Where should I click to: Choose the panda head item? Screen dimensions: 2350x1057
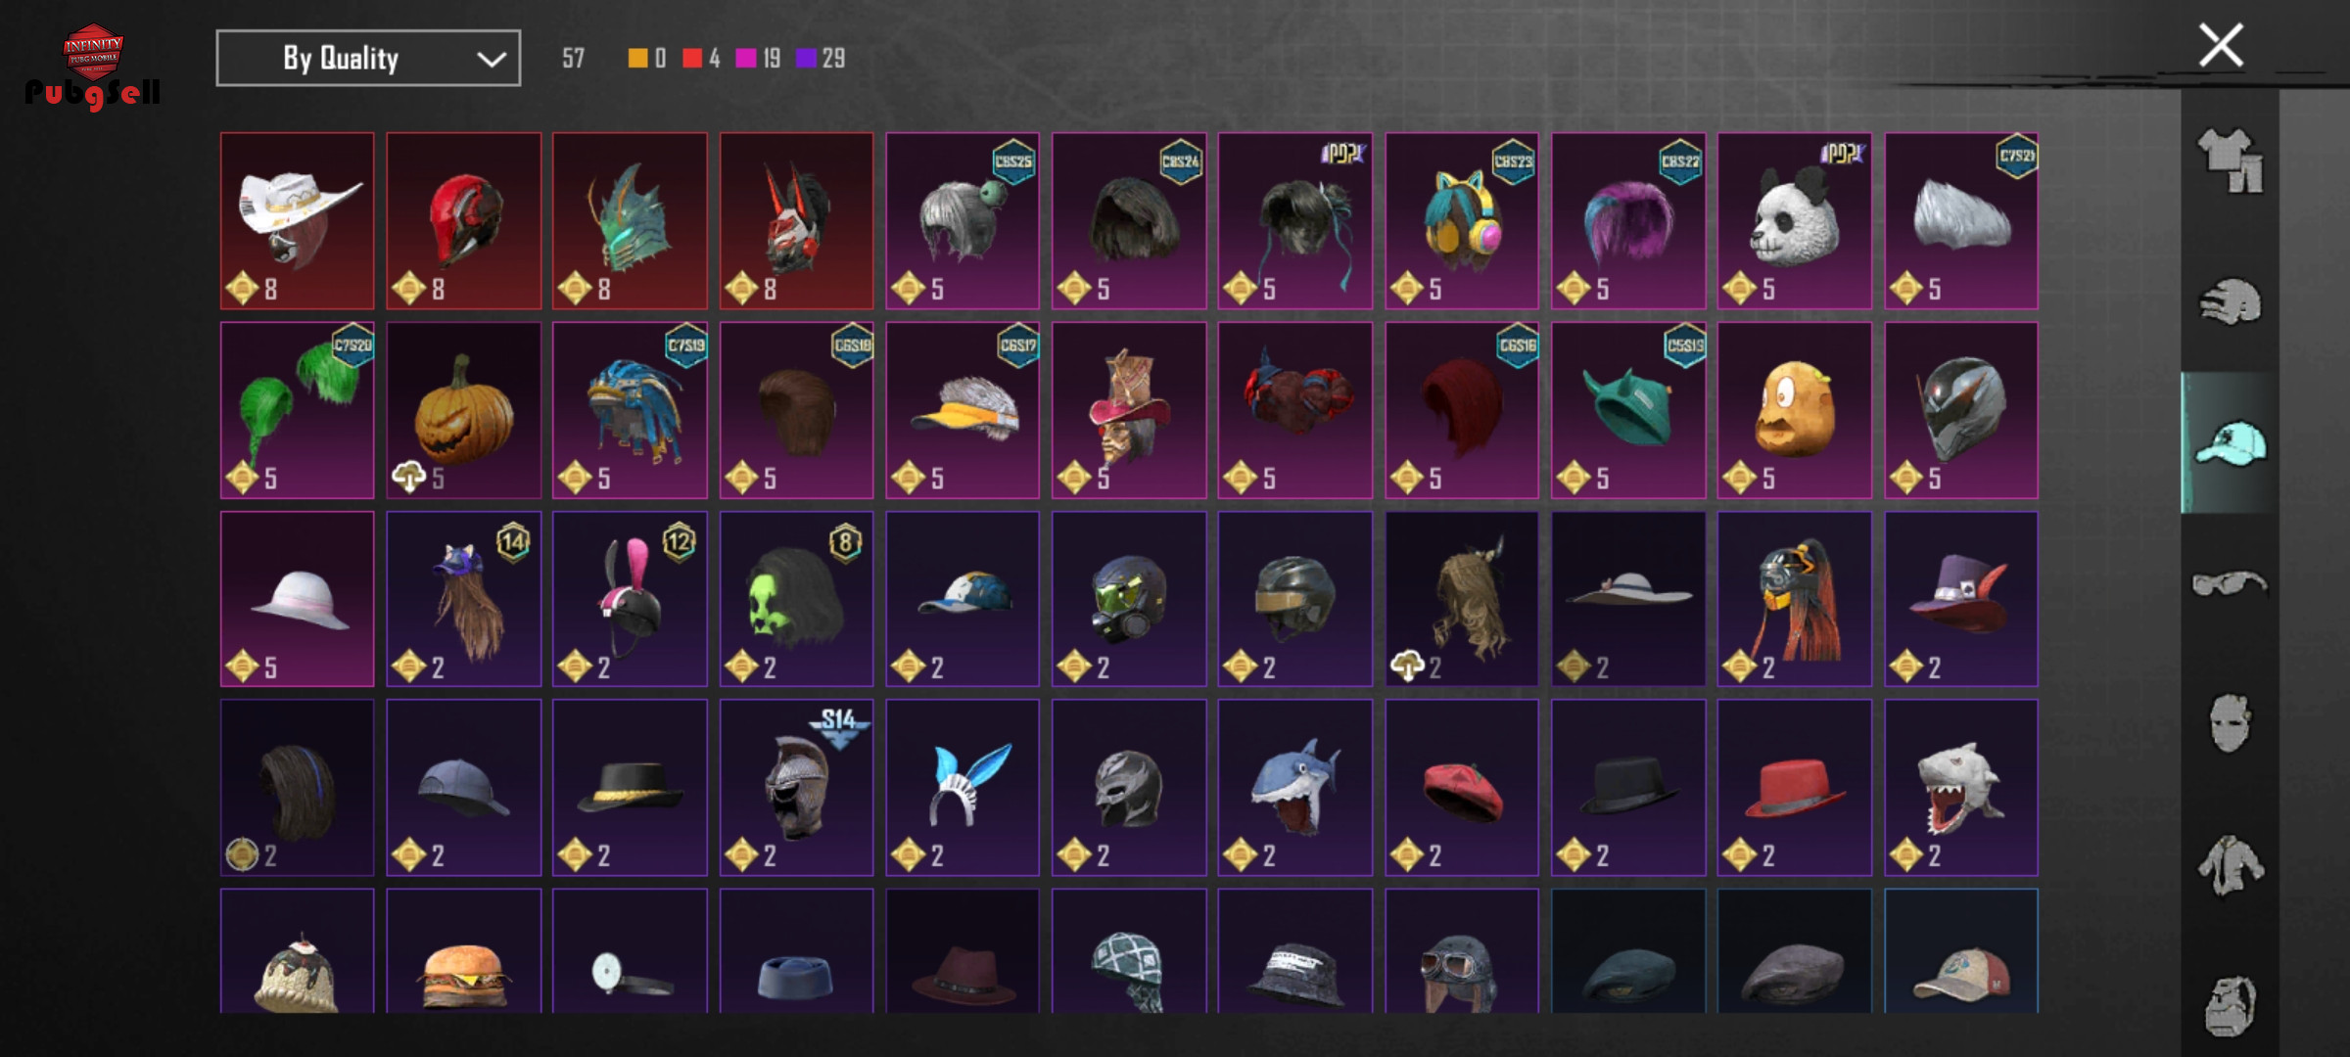click(x=1795, y=221)
